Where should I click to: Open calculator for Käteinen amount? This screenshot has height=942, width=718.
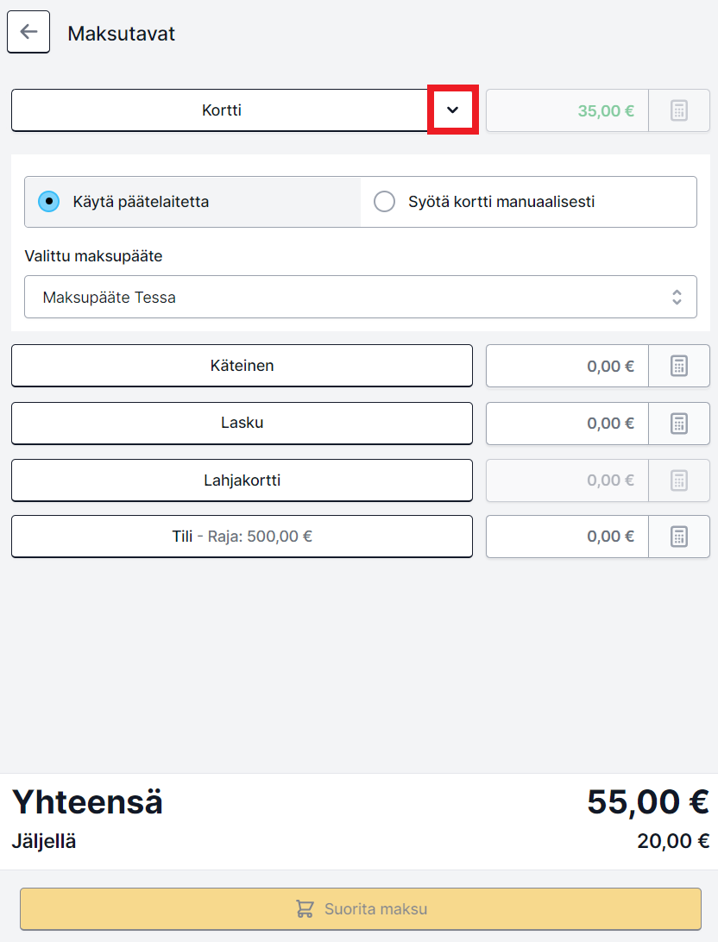679,366
